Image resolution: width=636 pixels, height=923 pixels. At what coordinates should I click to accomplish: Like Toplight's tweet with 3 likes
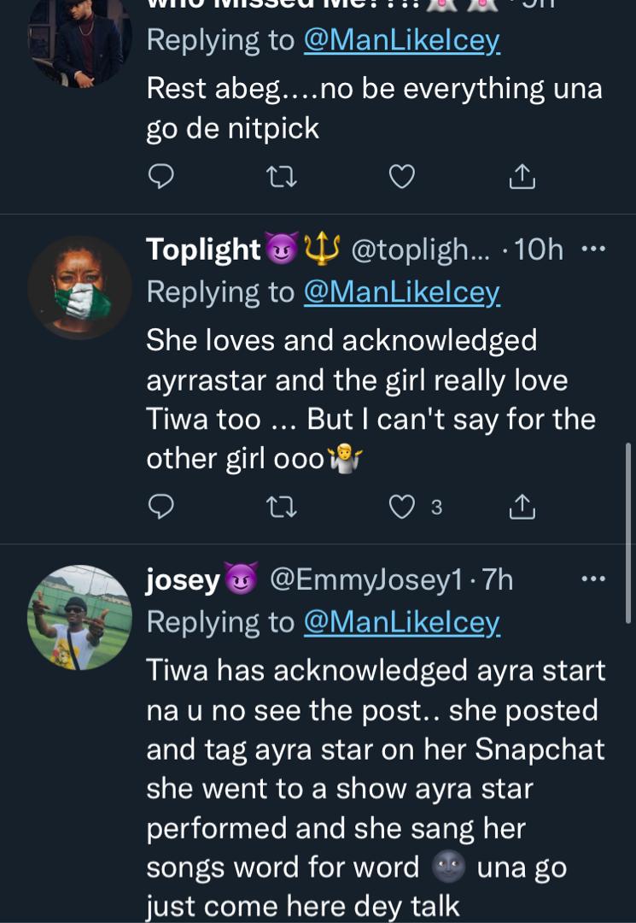[402, 507]
